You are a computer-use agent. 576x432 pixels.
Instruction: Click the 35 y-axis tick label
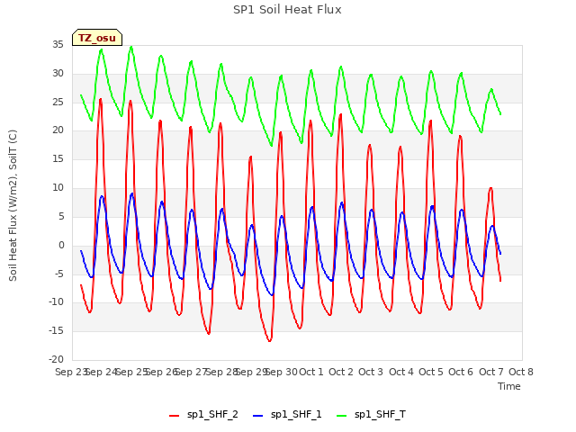pyautogui.click(x=58, y=45)
